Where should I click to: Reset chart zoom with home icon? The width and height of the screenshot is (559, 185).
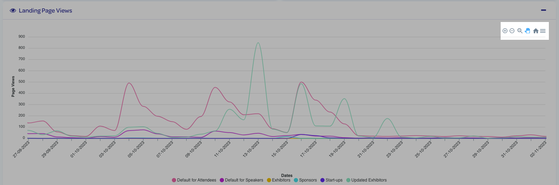(x=536, y=31)
